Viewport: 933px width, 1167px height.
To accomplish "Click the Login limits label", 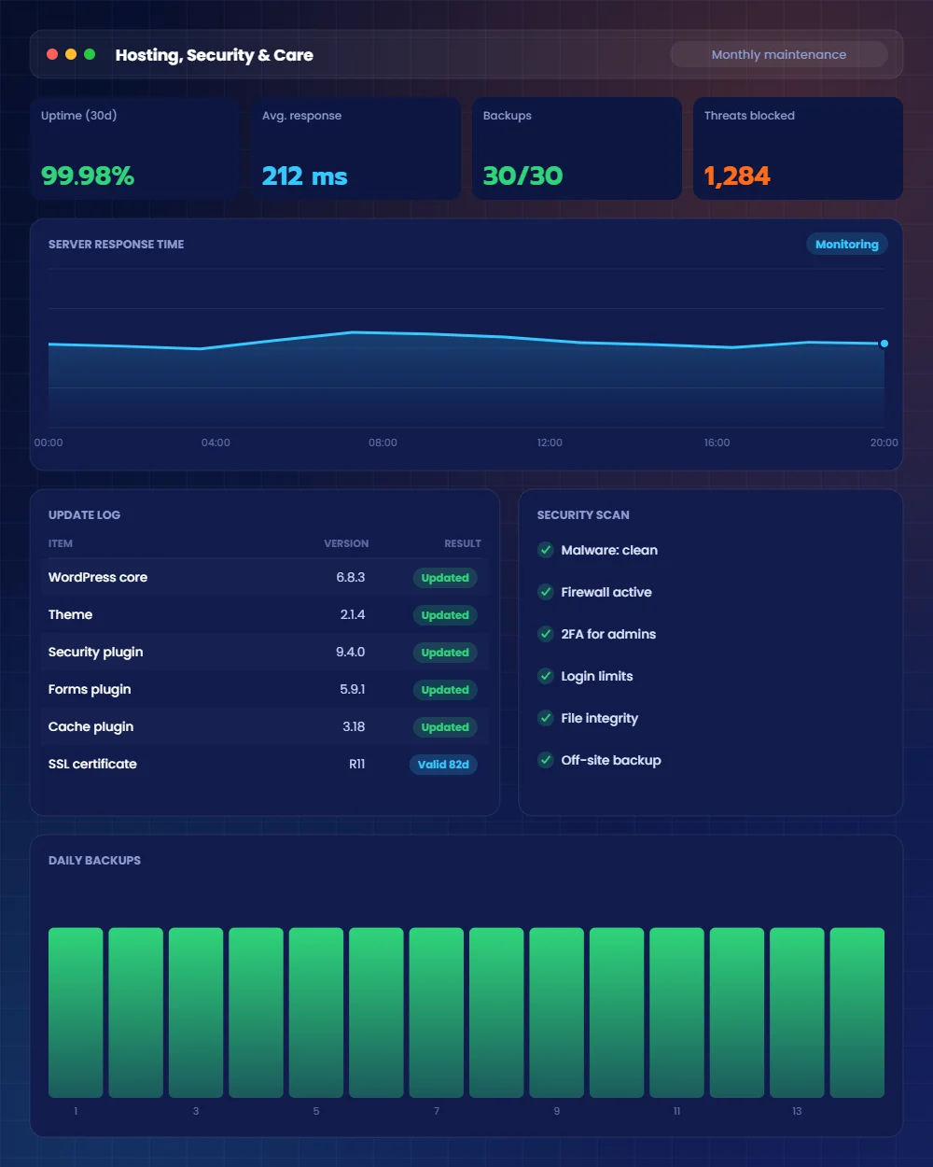I will [597, 676].
